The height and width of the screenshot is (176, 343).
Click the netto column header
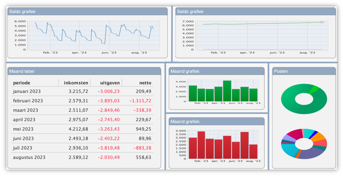click(145, 83)
